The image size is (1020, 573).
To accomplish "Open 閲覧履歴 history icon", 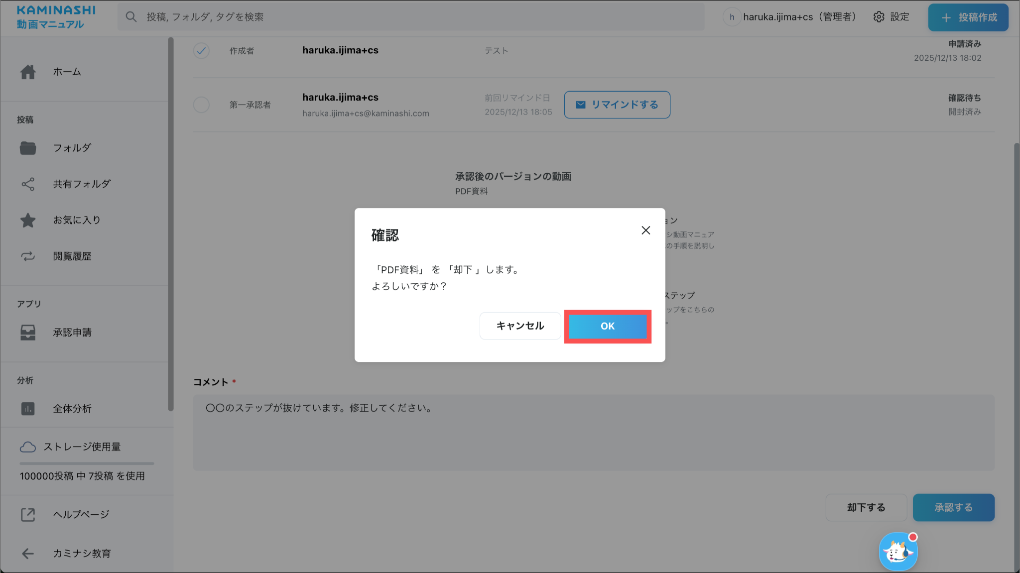I will (x=28, y=256).
